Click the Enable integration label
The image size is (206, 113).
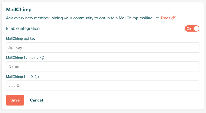click(x=23, y=29)
